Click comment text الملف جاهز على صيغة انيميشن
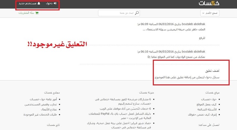 [x=174, y=29]
